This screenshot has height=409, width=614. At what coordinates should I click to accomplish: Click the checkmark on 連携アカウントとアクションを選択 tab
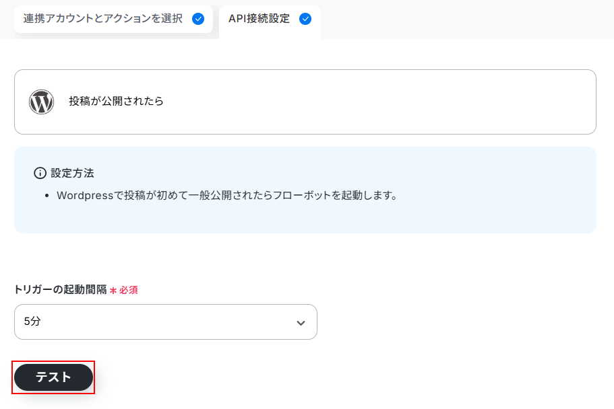point(198,19)
